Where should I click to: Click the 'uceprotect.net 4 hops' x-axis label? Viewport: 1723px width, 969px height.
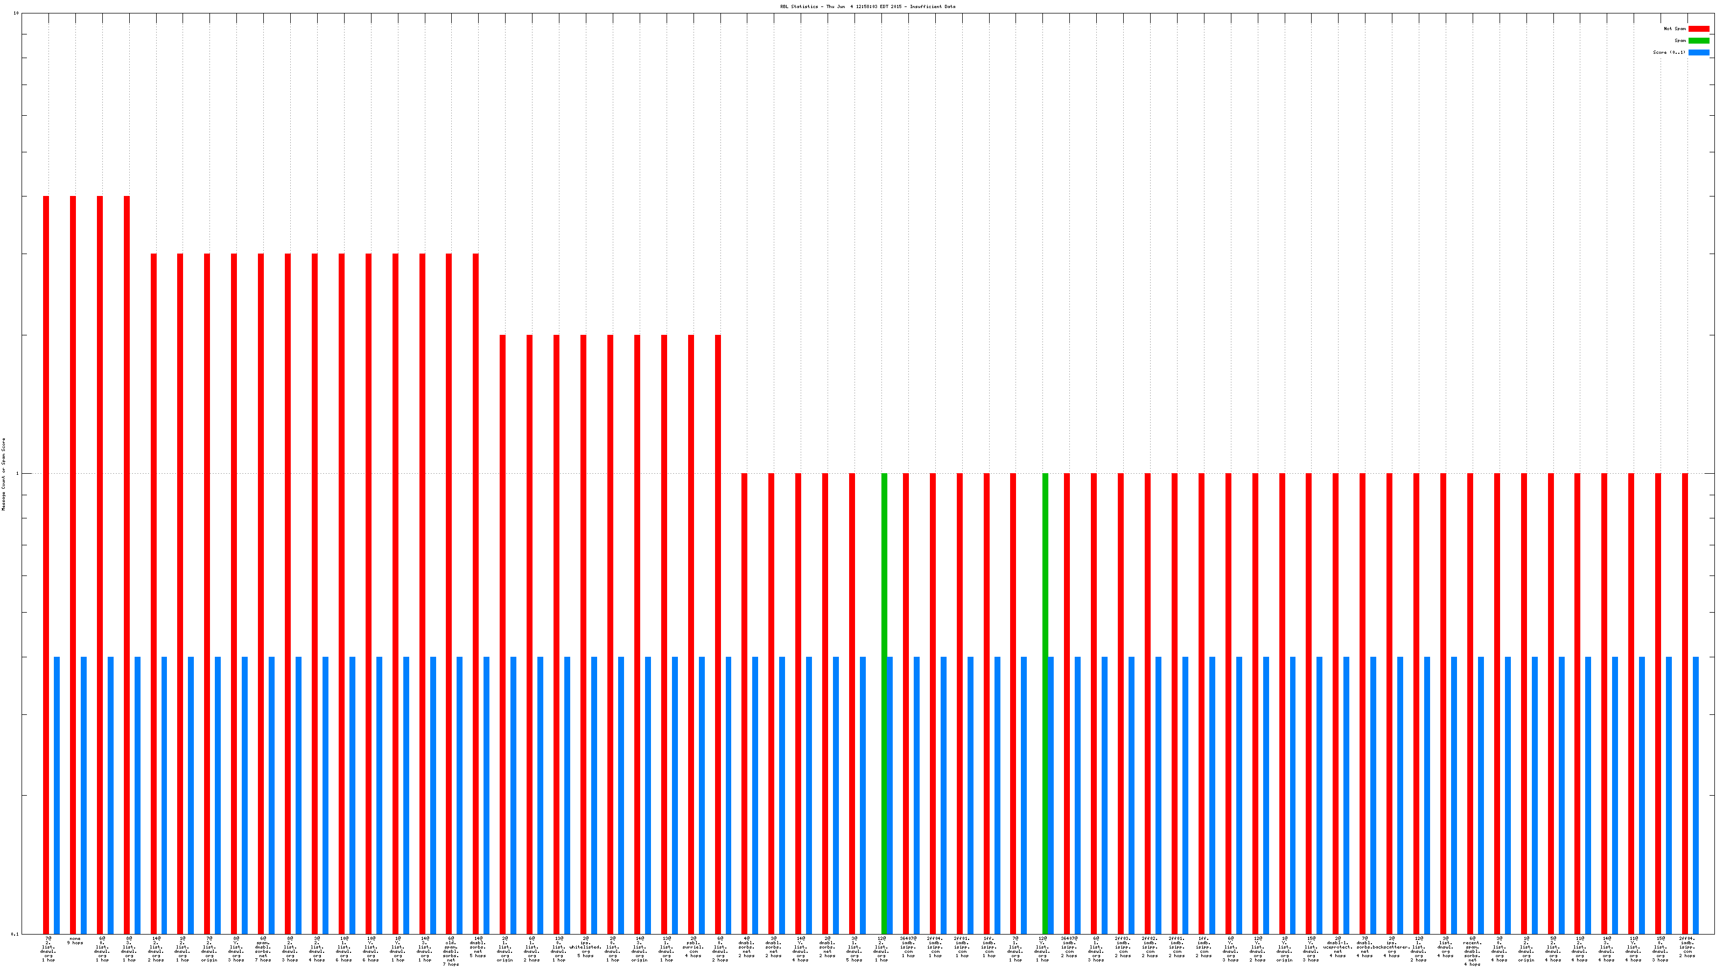[1337, 947]
